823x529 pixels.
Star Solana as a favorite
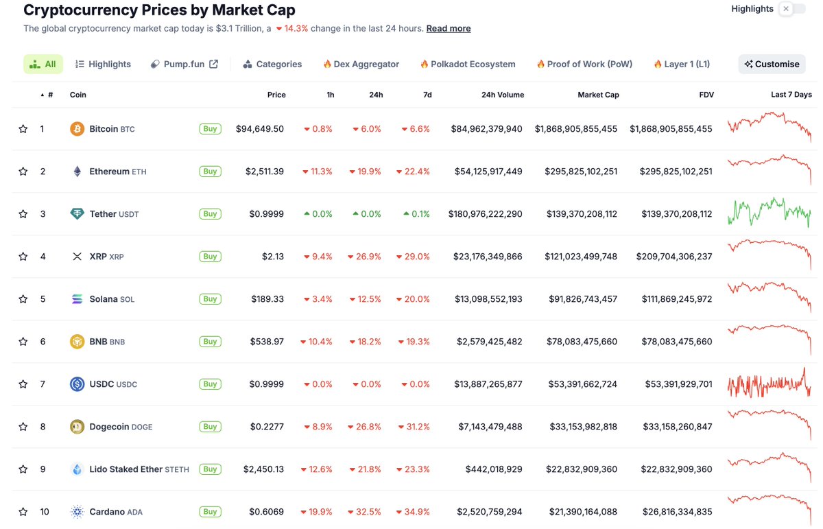click(x=23, y=299)
